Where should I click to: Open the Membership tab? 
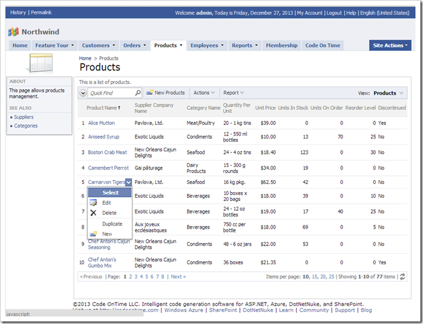coord(281,45)
